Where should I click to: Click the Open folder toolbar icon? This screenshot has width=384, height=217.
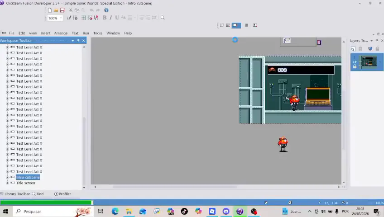point(56,10)
